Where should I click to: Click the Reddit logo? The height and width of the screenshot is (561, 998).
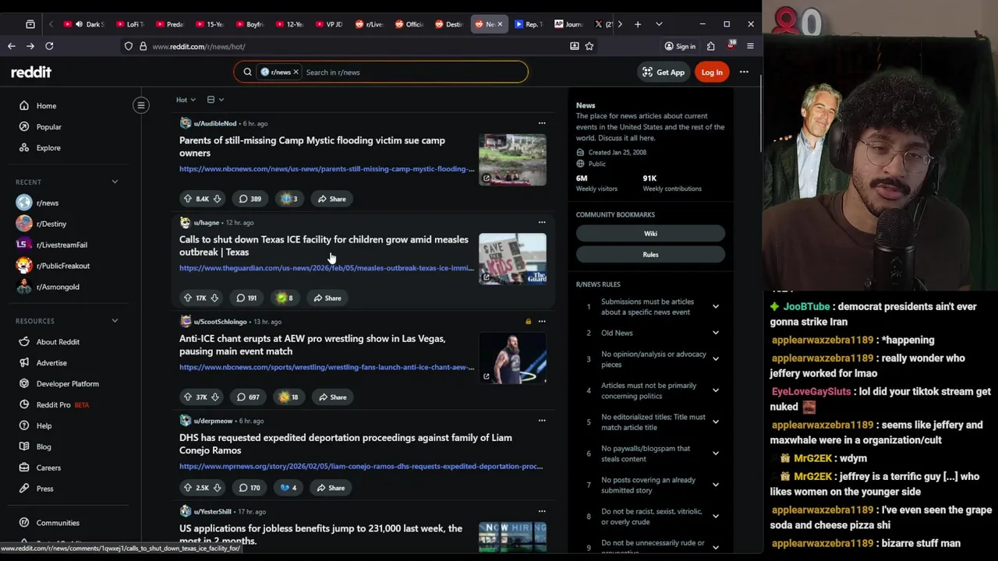pos(31,72)
